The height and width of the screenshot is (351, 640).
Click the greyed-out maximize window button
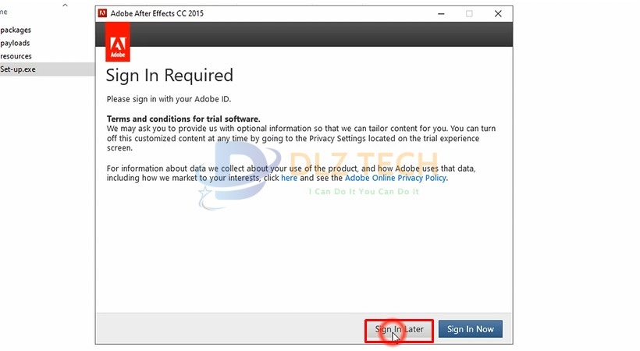pyautogui.click(x=469, y=13)
